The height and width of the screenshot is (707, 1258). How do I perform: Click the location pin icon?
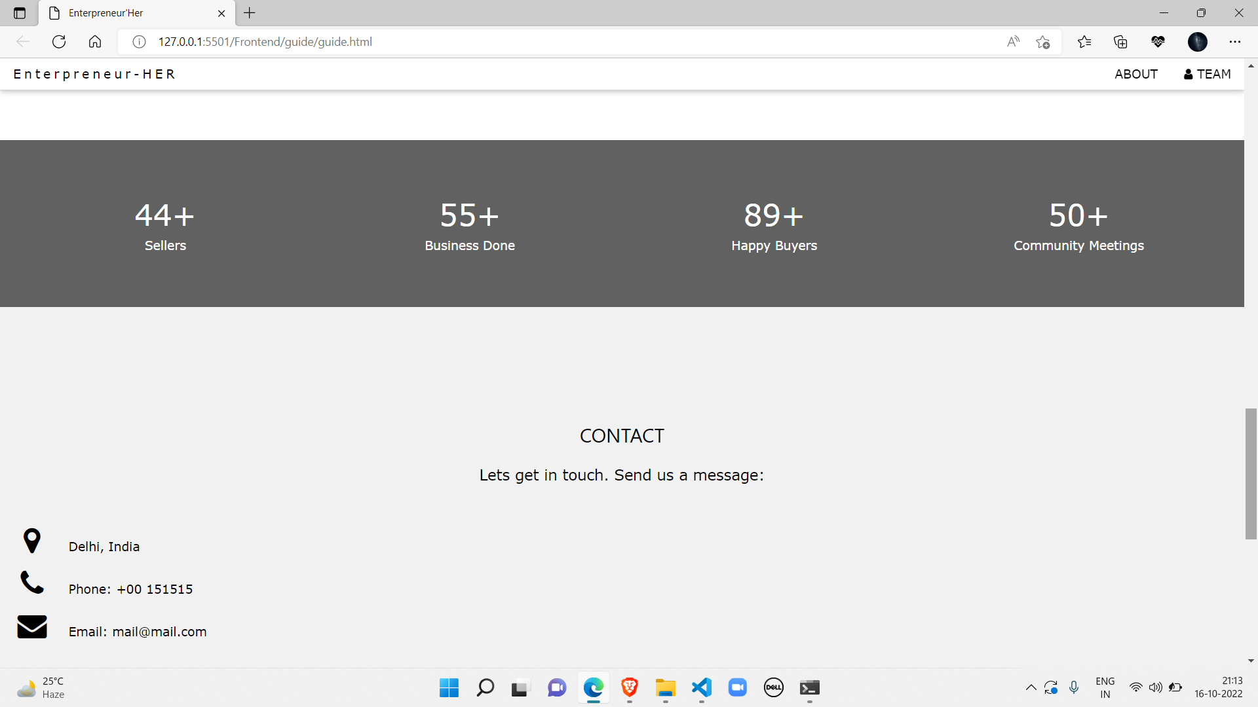pyautogui.click(x=31, y=541)
